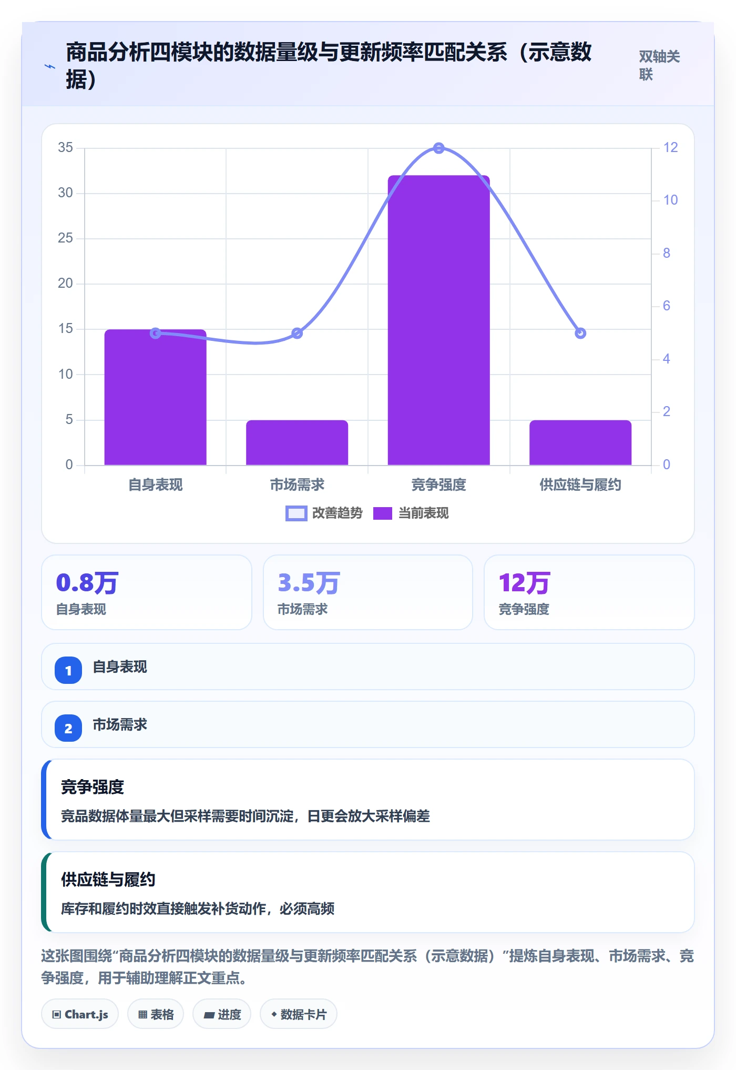
Task: Toggle the 当前表现 legend item
Action: (411, 513)
